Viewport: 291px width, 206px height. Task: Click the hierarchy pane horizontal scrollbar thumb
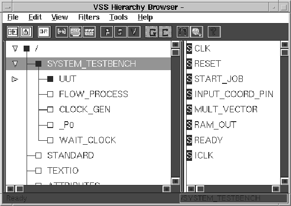(20, 189)
